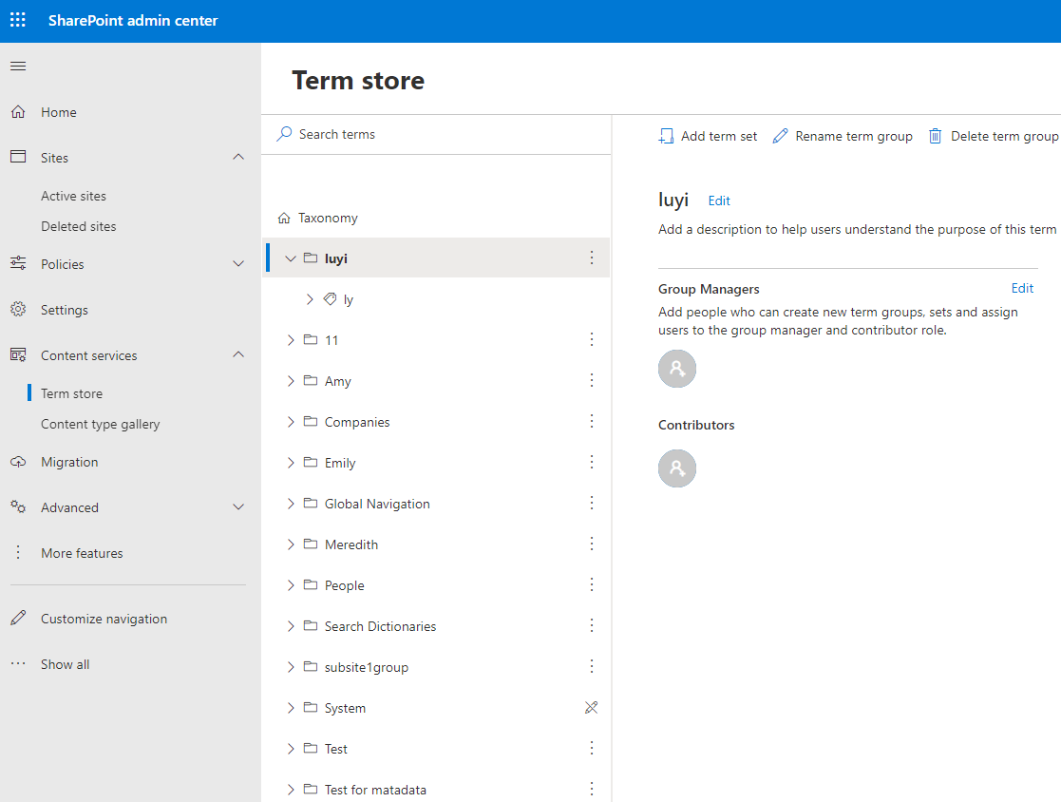Click the Delete term group trash icon
Image resolution: width=1061 pixels, height=802 pixels.
pos(936,136)
